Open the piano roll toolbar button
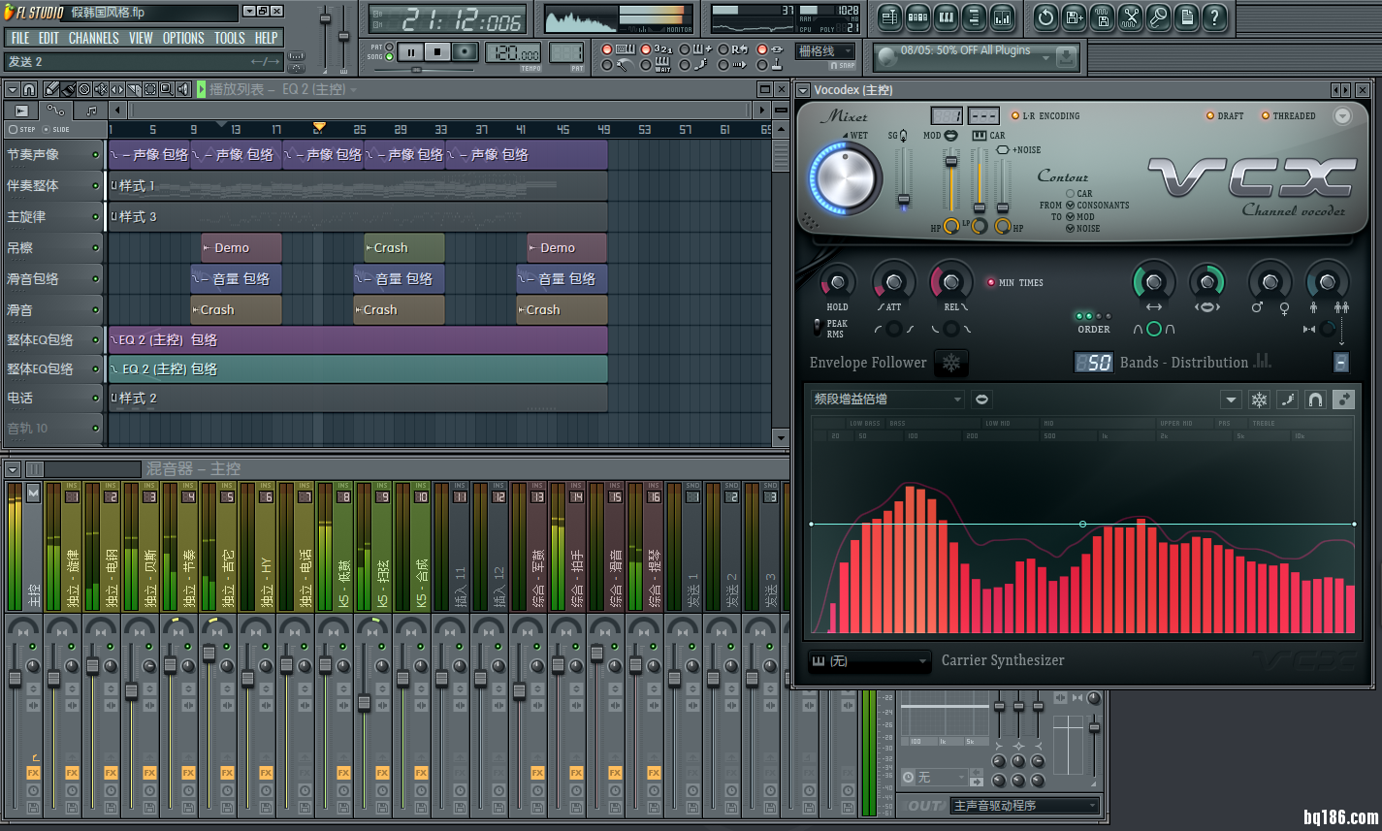The image size is (1382, 831). tap(946, 16)
